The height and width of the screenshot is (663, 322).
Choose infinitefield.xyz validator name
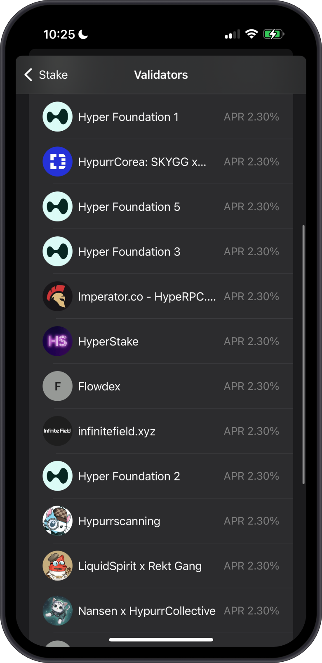click(117, 431)
